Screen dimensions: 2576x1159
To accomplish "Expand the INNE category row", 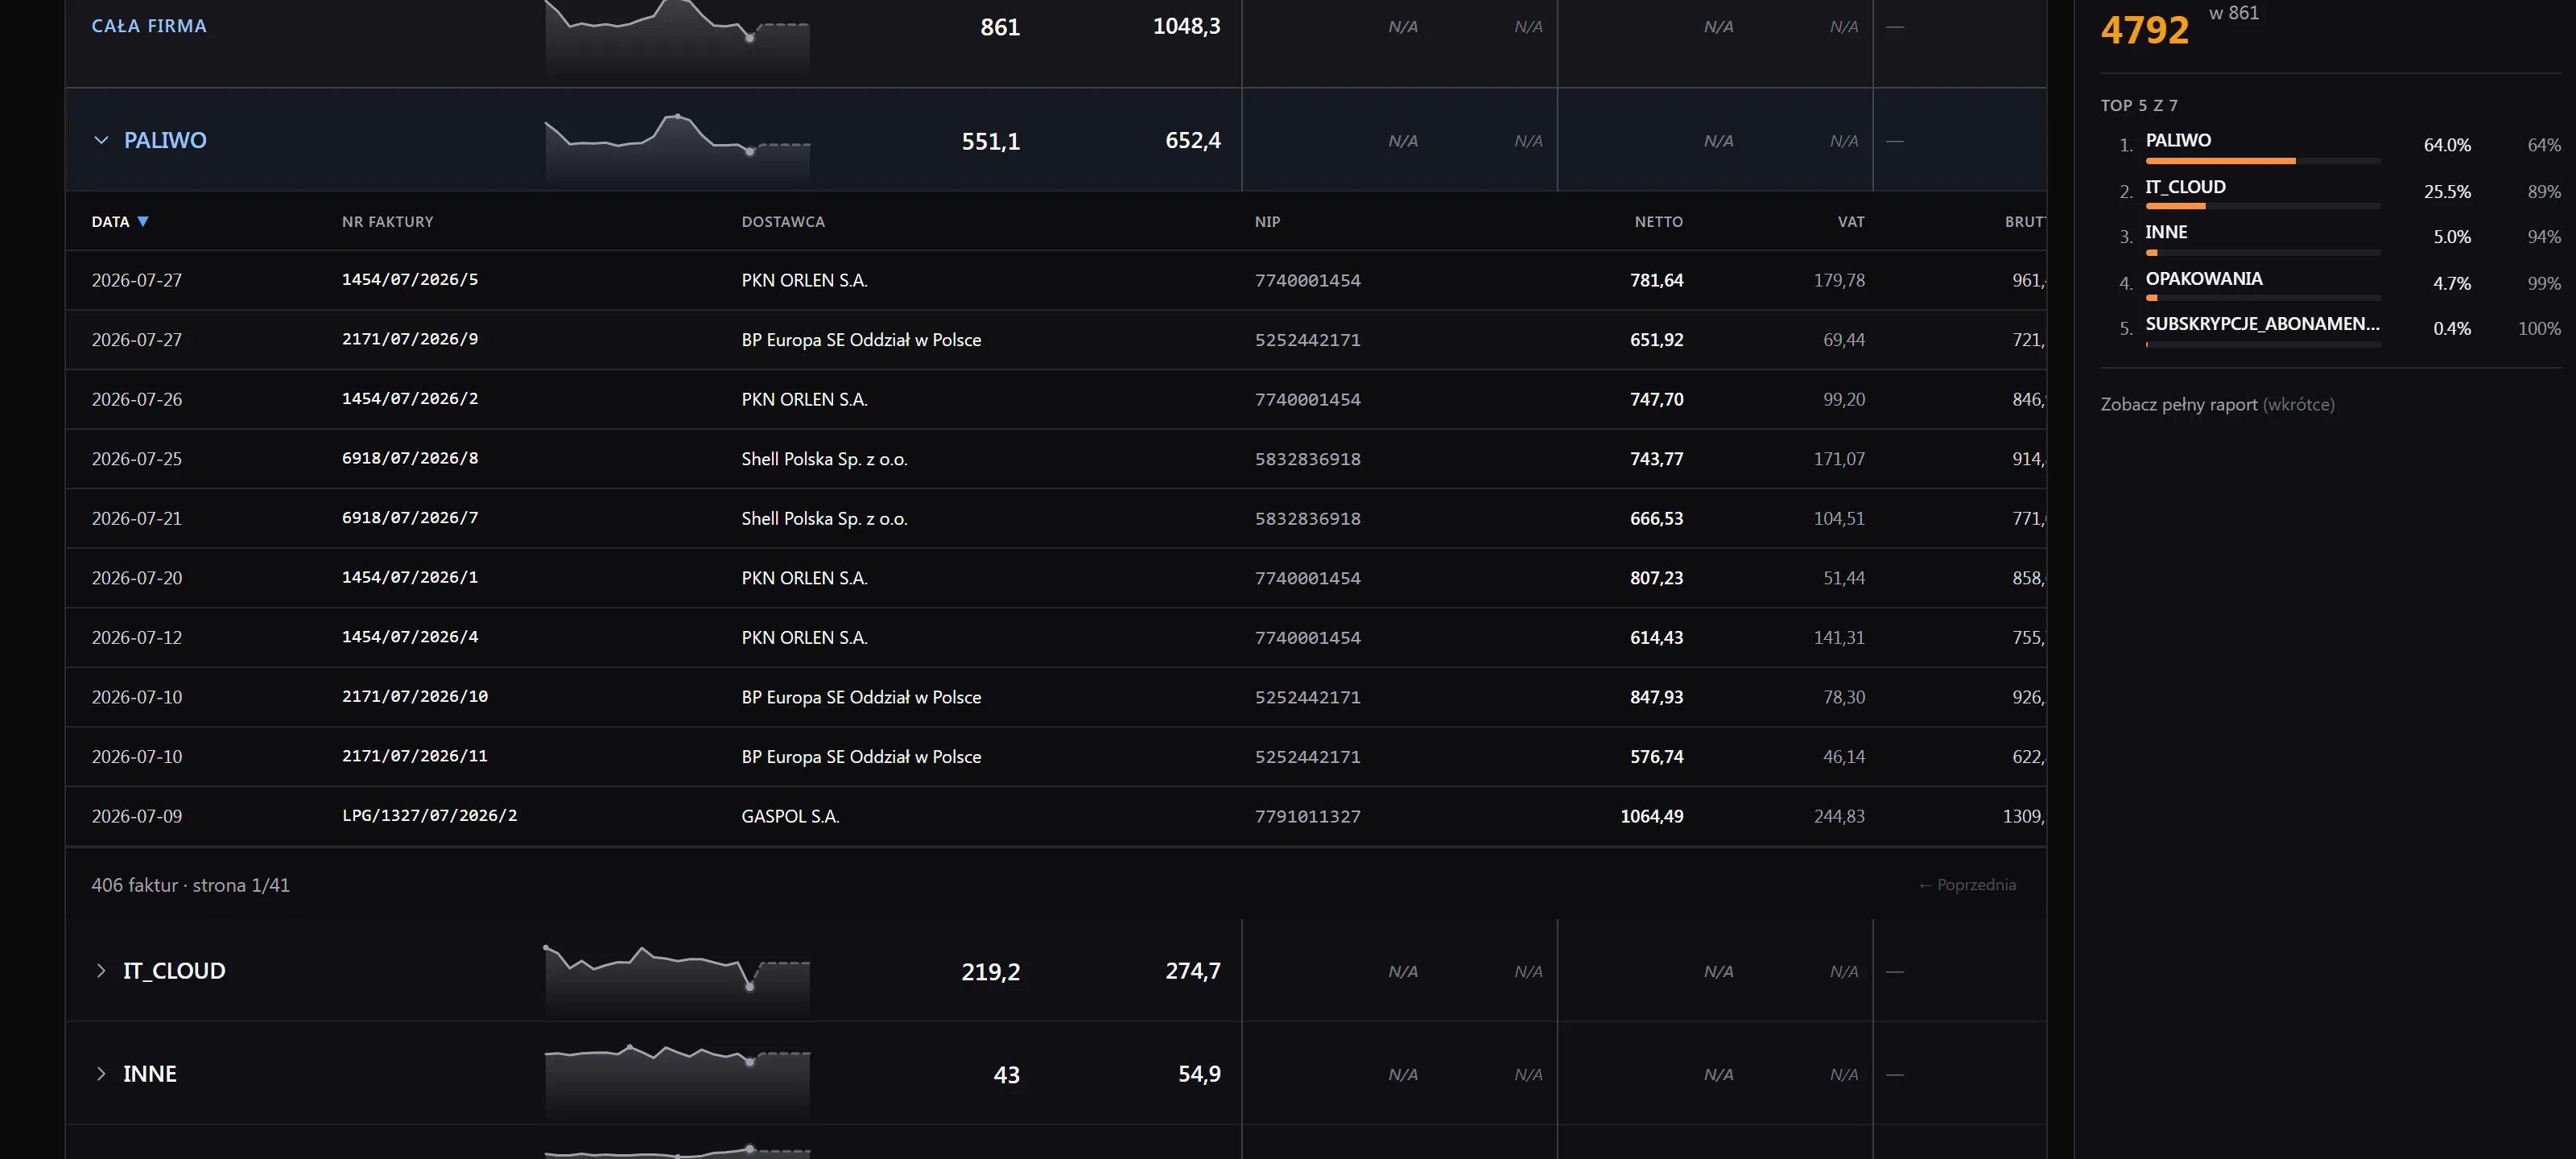I will click(x=101, y=1074).
